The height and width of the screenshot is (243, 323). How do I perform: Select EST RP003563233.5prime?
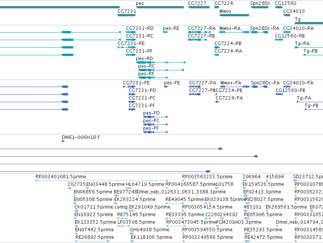coord(183,181)
